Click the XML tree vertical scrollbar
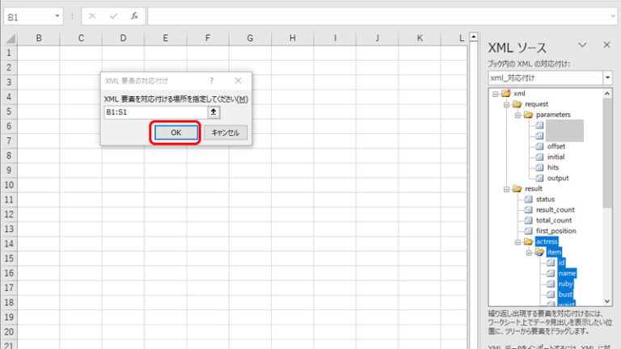 point(607,162)
